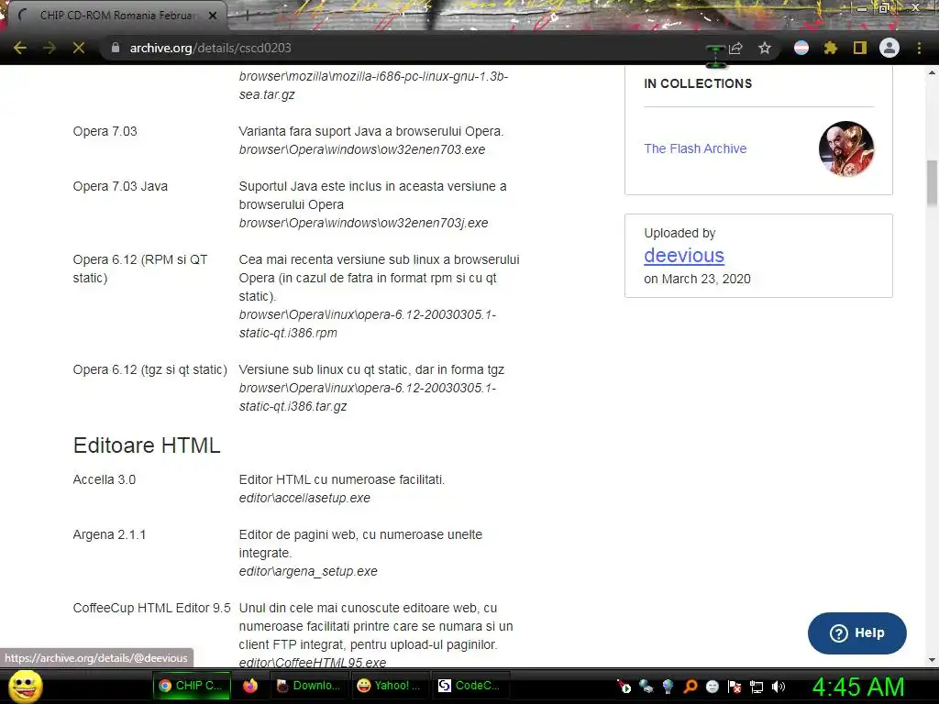Click the 'Uploaded by' label
The width and height of the screenshot is (939, 704).
pyautogui.click(x=679, y=233)
